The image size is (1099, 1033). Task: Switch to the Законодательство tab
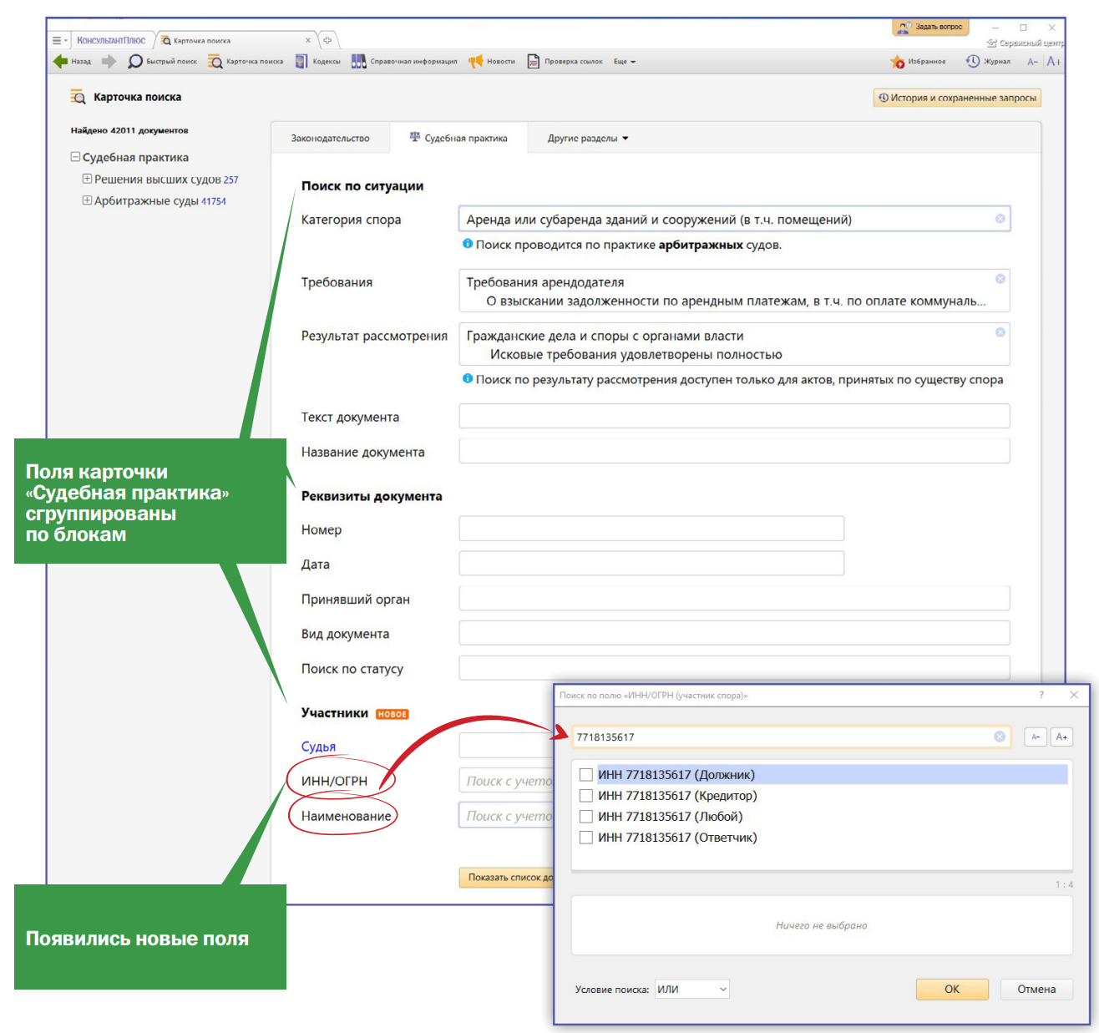[330, 138]
